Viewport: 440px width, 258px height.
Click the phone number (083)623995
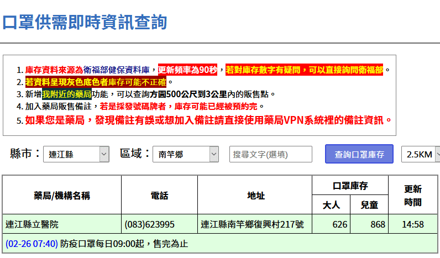click(x=150, y=224)
